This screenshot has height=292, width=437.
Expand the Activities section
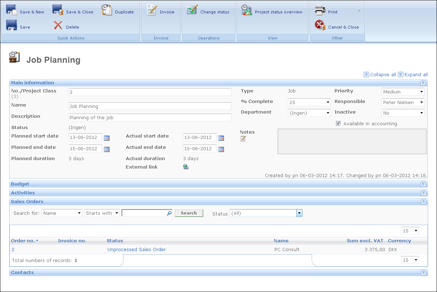[423, 193]
